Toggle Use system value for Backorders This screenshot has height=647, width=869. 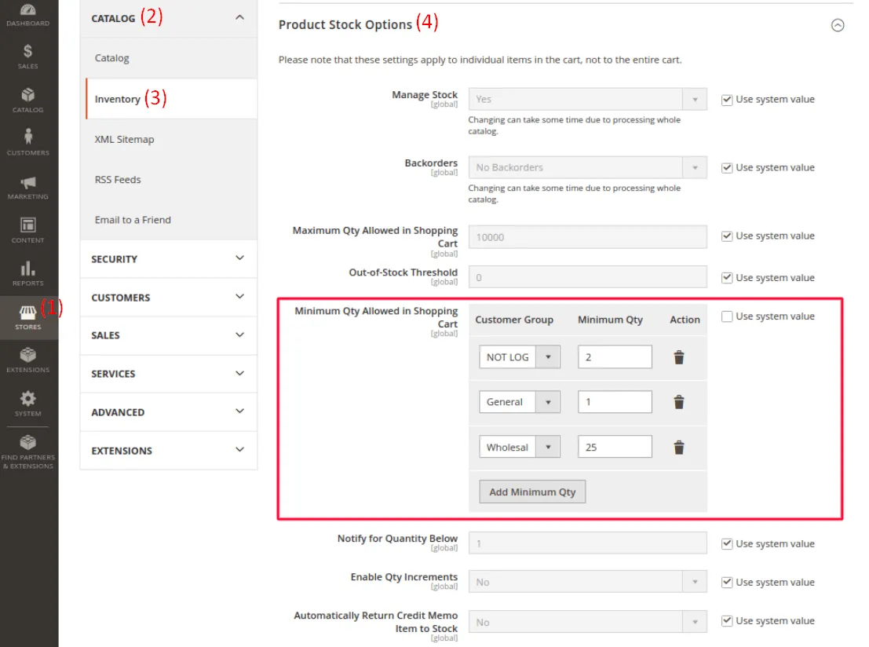pos(727,168)
